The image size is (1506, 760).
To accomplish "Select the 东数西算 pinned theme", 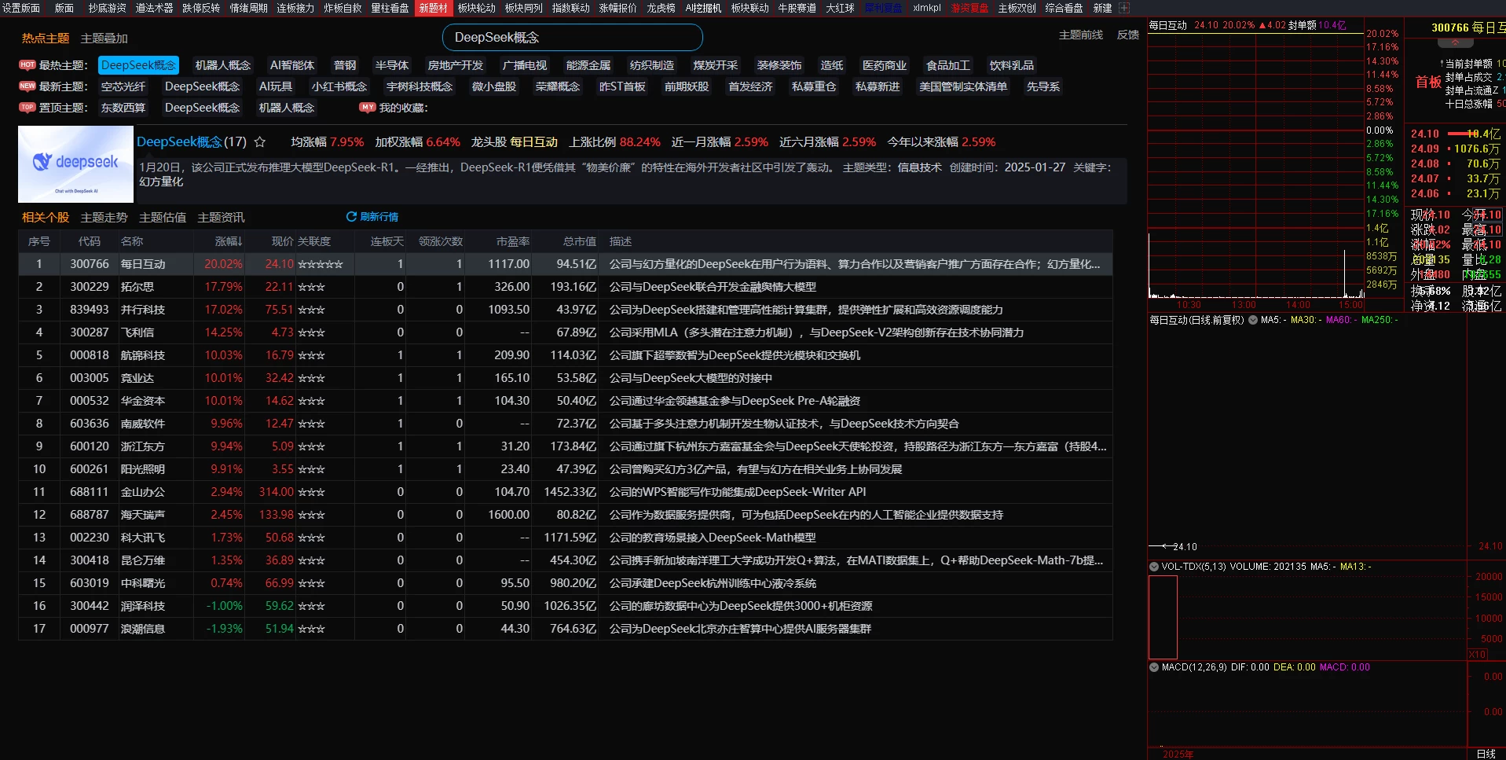I will coord(123,108).
